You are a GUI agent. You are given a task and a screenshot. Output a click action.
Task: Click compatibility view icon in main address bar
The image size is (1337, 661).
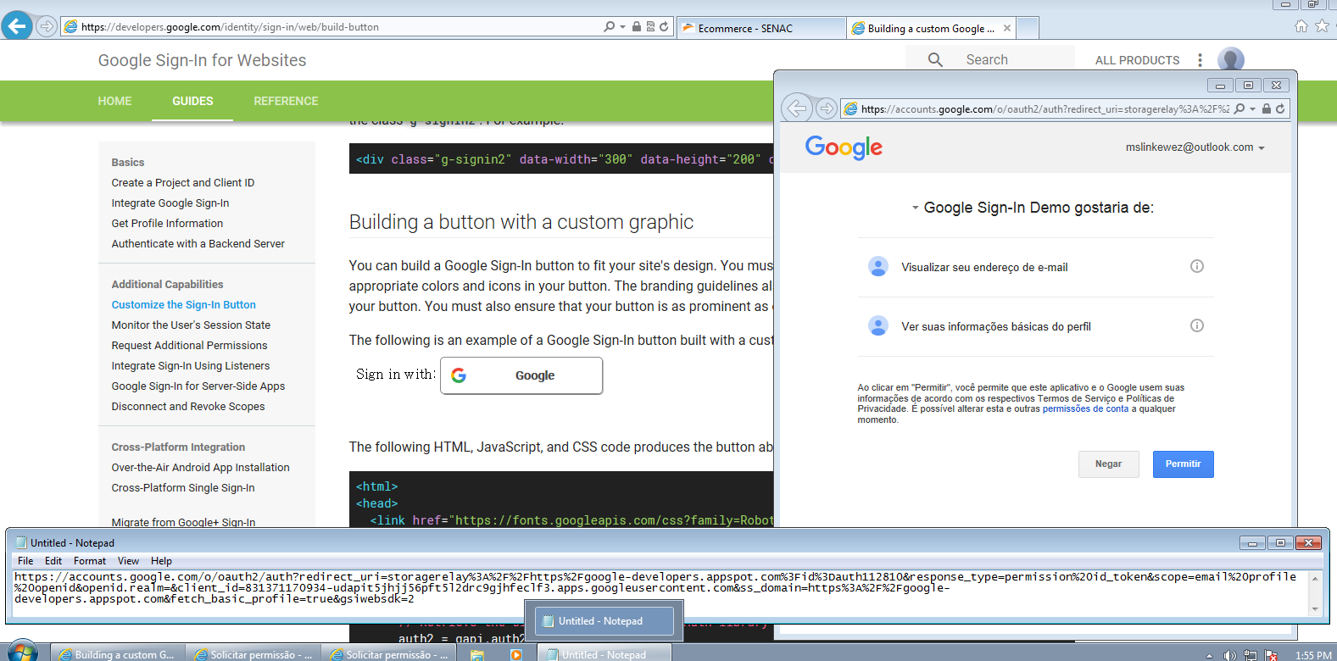pos(650,26)
